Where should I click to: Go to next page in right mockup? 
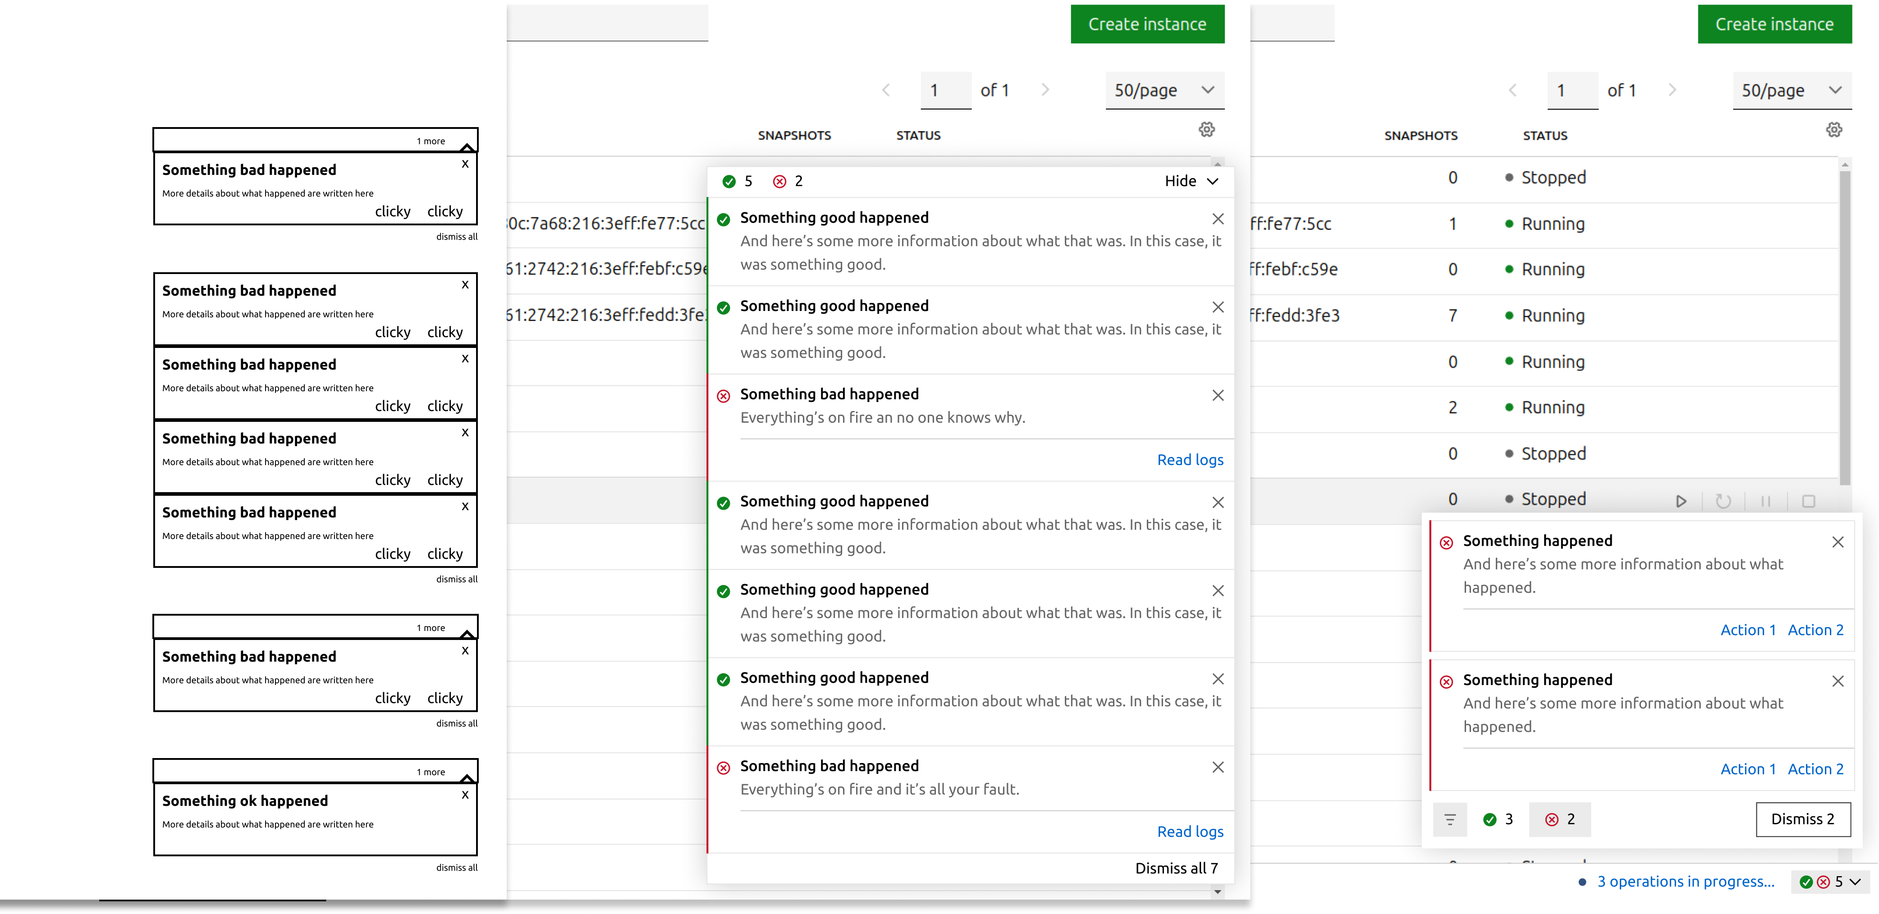[1672, 91]
